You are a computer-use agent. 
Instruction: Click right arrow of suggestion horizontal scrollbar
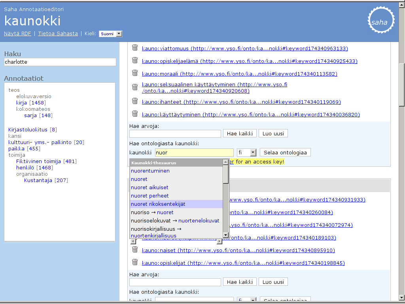coord(219,241)
